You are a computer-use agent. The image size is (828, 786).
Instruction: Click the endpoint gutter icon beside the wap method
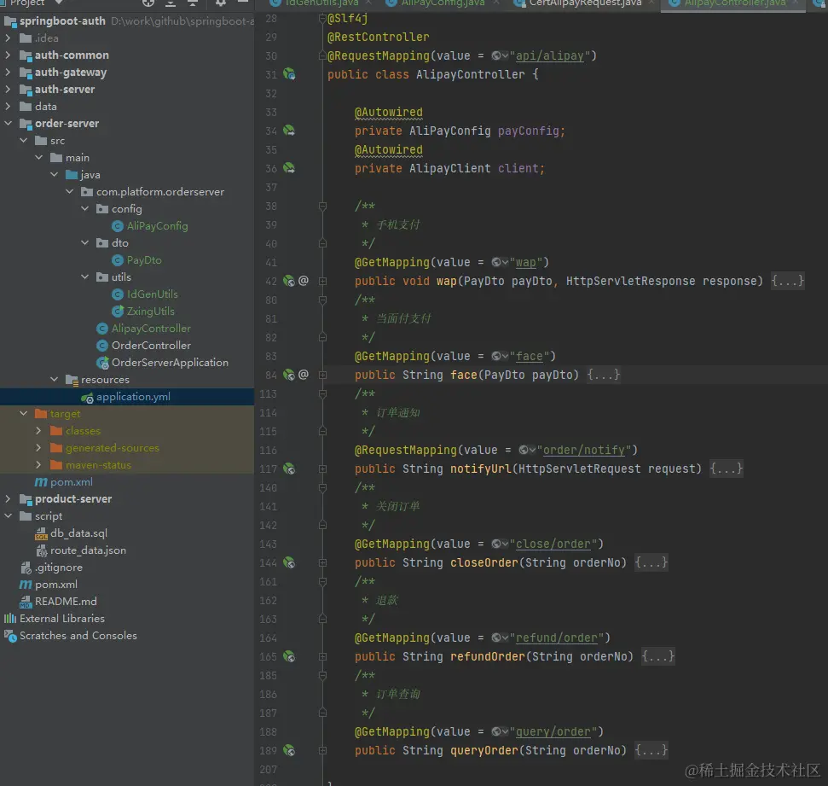click(289, 281)
